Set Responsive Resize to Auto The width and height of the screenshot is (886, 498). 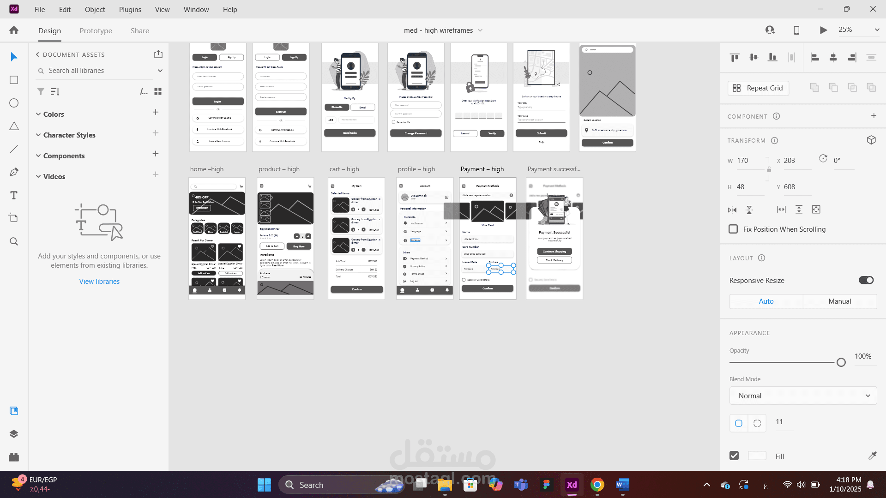pyautogui.click(x=766, y=301)
